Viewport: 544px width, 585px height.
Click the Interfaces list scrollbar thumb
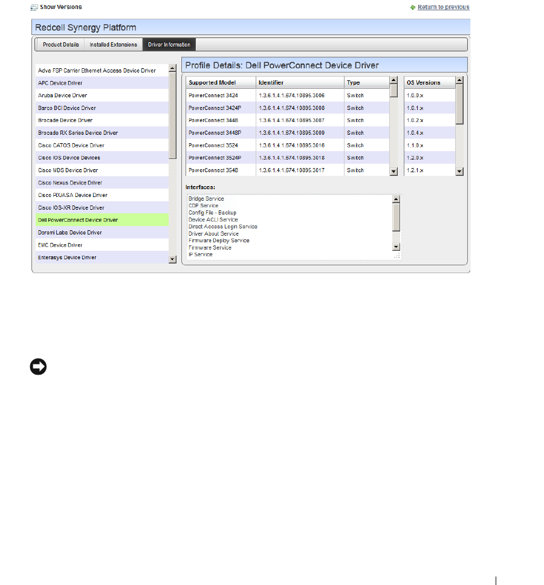click(x=397, y=217)
